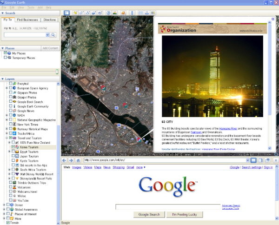Enable the Temporary Places checkbox
Viewport: 279px width, 225px height.
(x=5, y=58)
